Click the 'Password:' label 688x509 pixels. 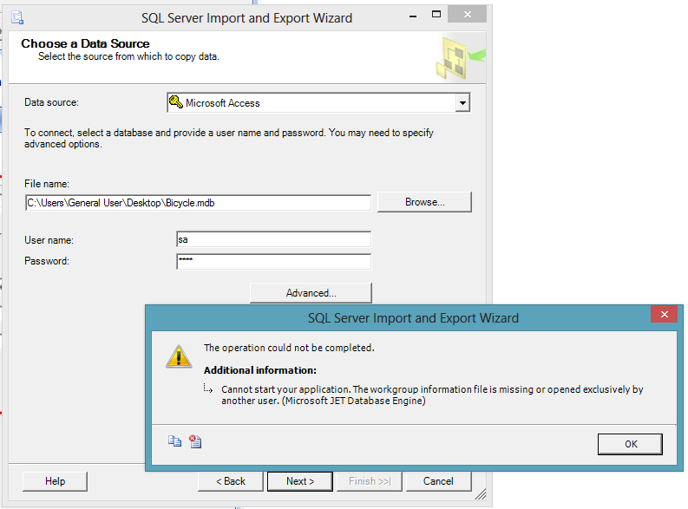(47, 261)
